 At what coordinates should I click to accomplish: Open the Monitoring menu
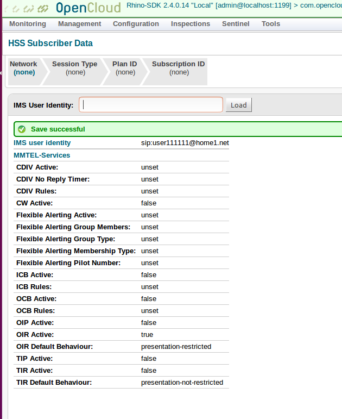coord(28,24)
